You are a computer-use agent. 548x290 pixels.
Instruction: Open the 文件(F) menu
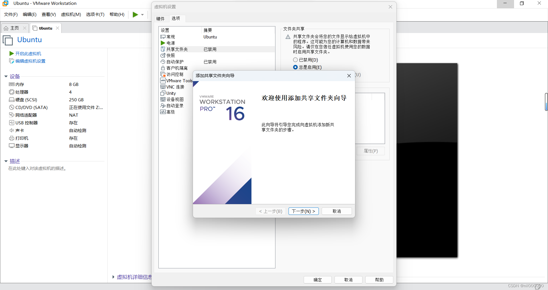point(11,15)
